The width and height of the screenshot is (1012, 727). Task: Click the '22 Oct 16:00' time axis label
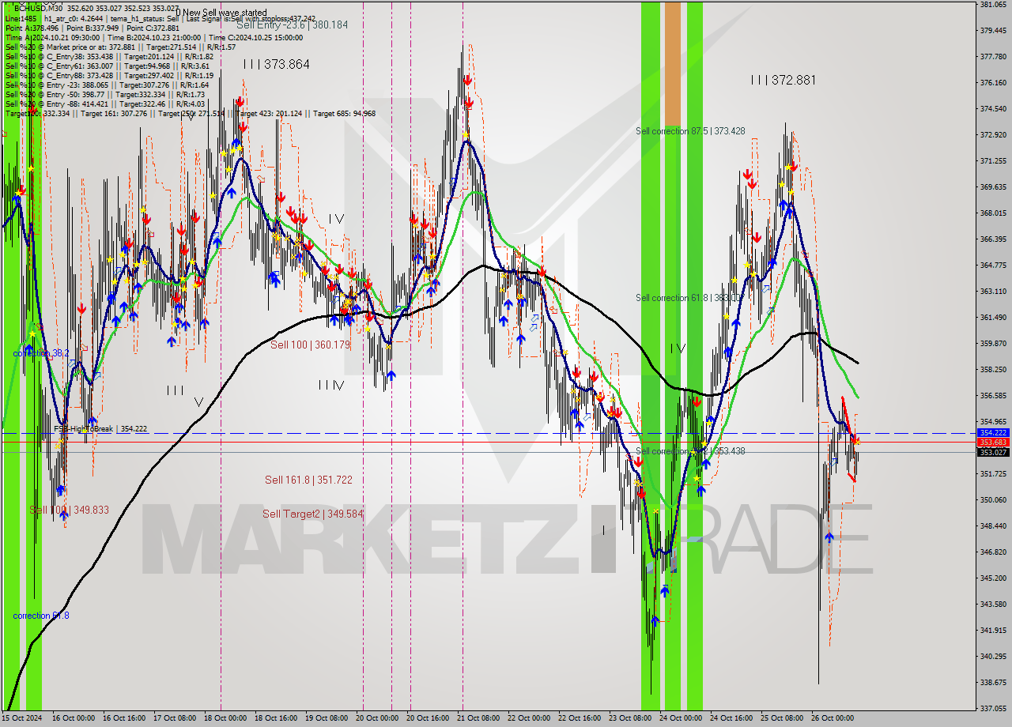tap(580, 718)
